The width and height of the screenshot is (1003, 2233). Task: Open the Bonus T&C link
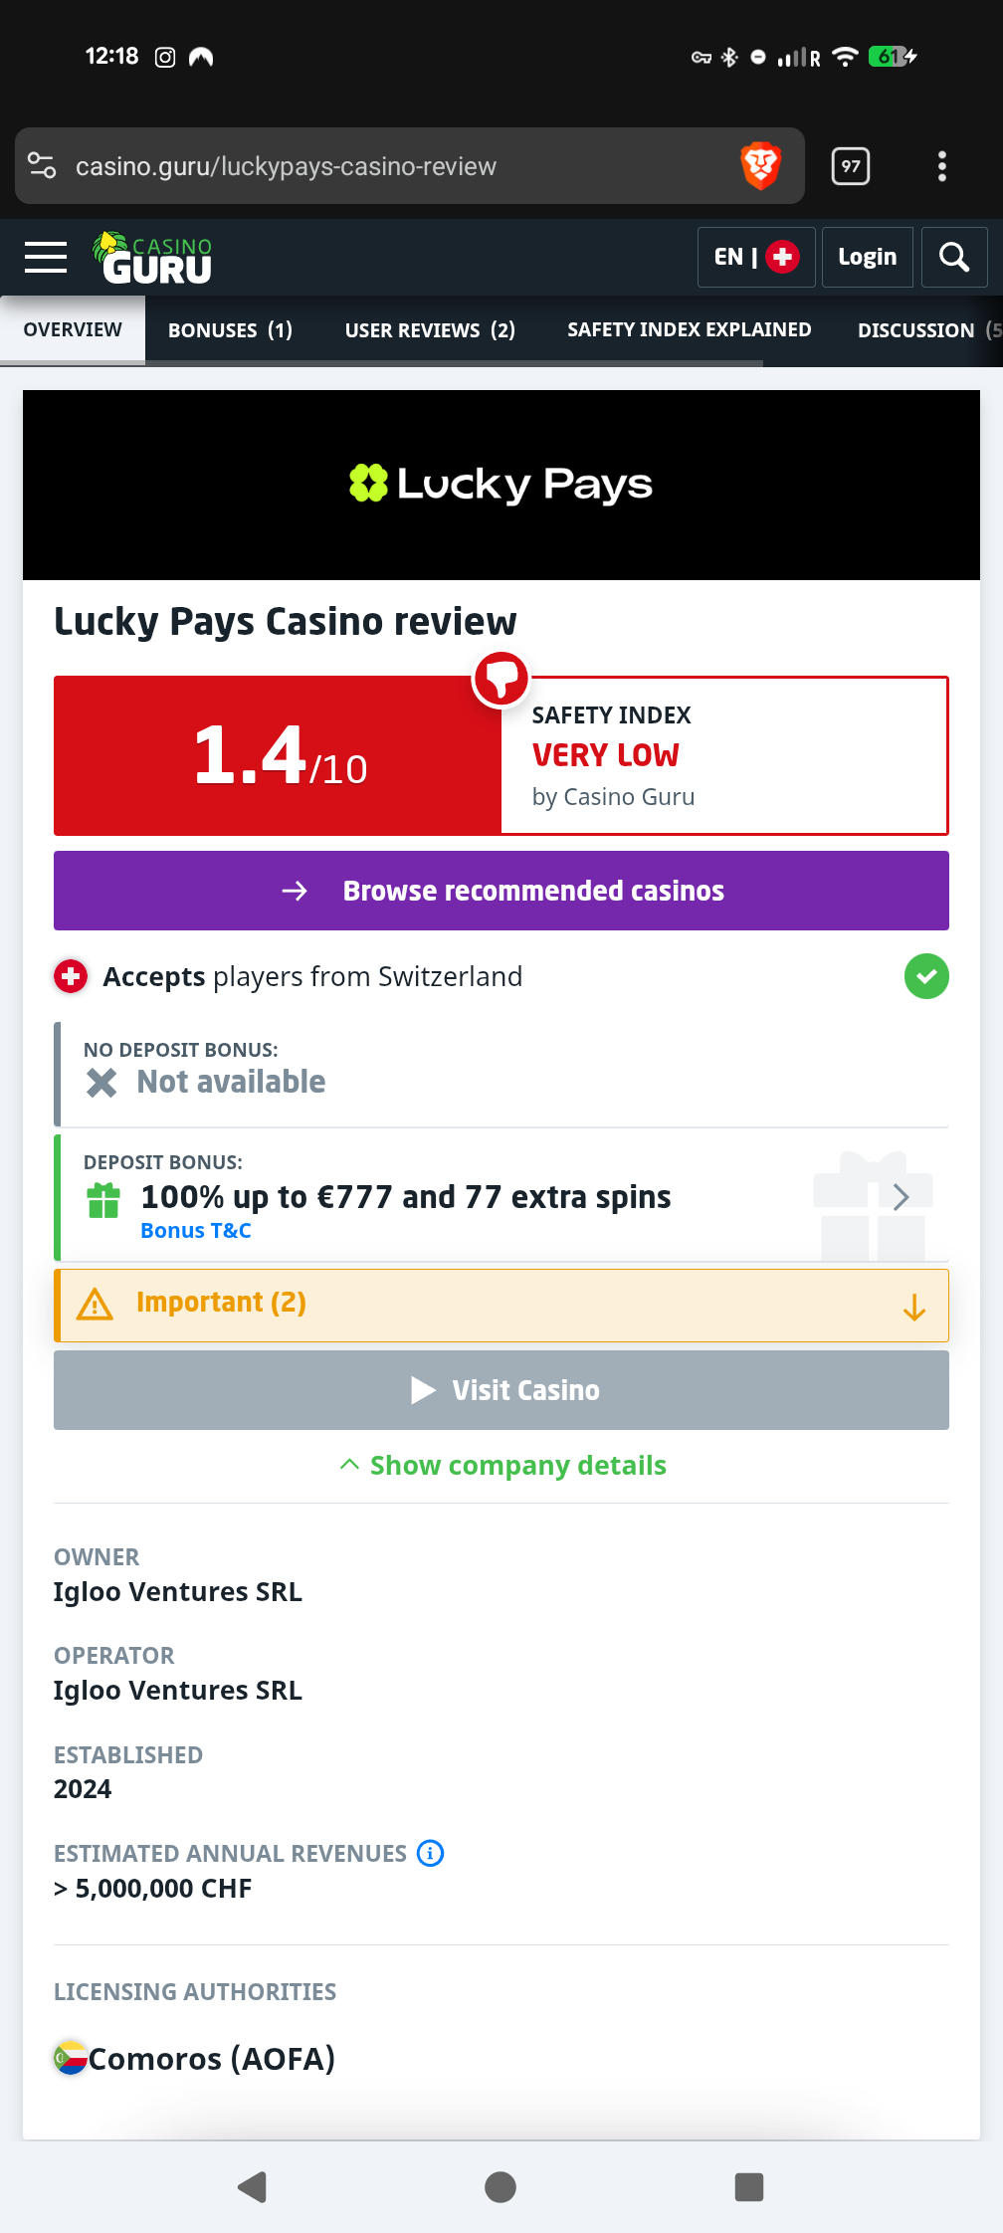pos(196,1231)
